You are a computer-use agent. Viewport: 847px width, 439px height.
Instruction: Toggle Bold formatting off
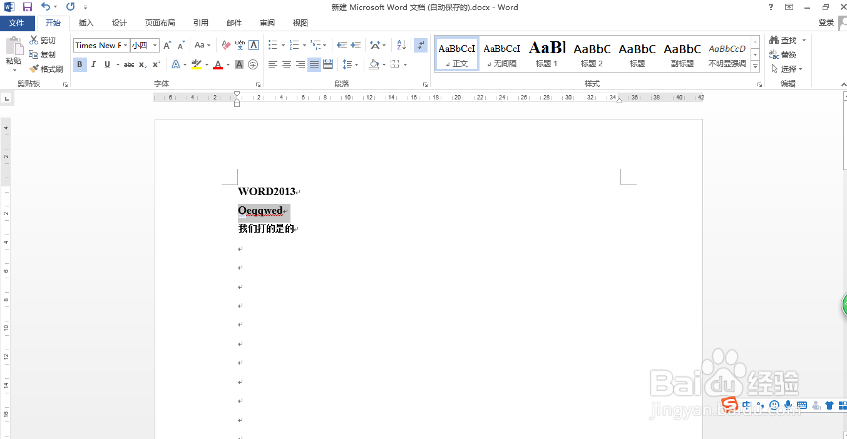coord(80,64)
